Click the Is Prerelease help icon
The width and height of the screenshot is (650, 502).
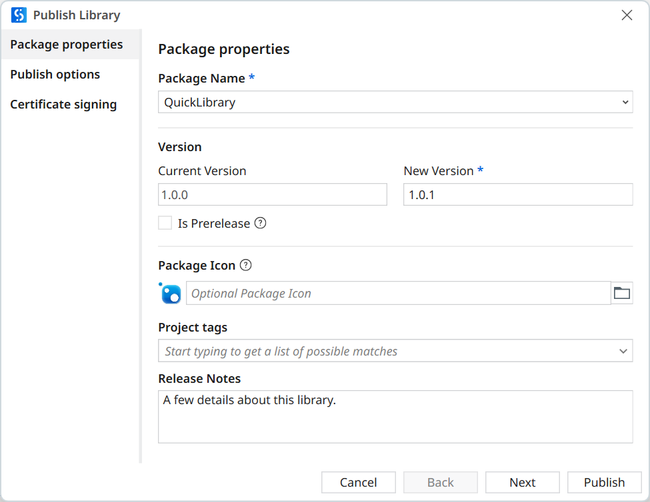click(x=261, y=224)
